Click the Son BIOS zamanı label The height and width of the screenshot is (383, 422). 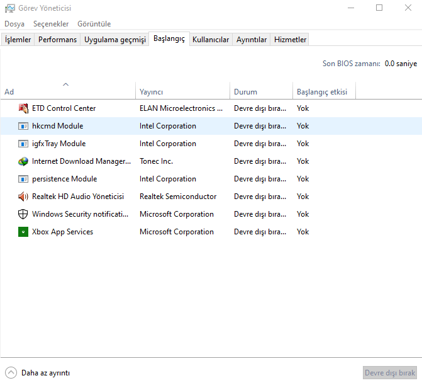(352, 64)
